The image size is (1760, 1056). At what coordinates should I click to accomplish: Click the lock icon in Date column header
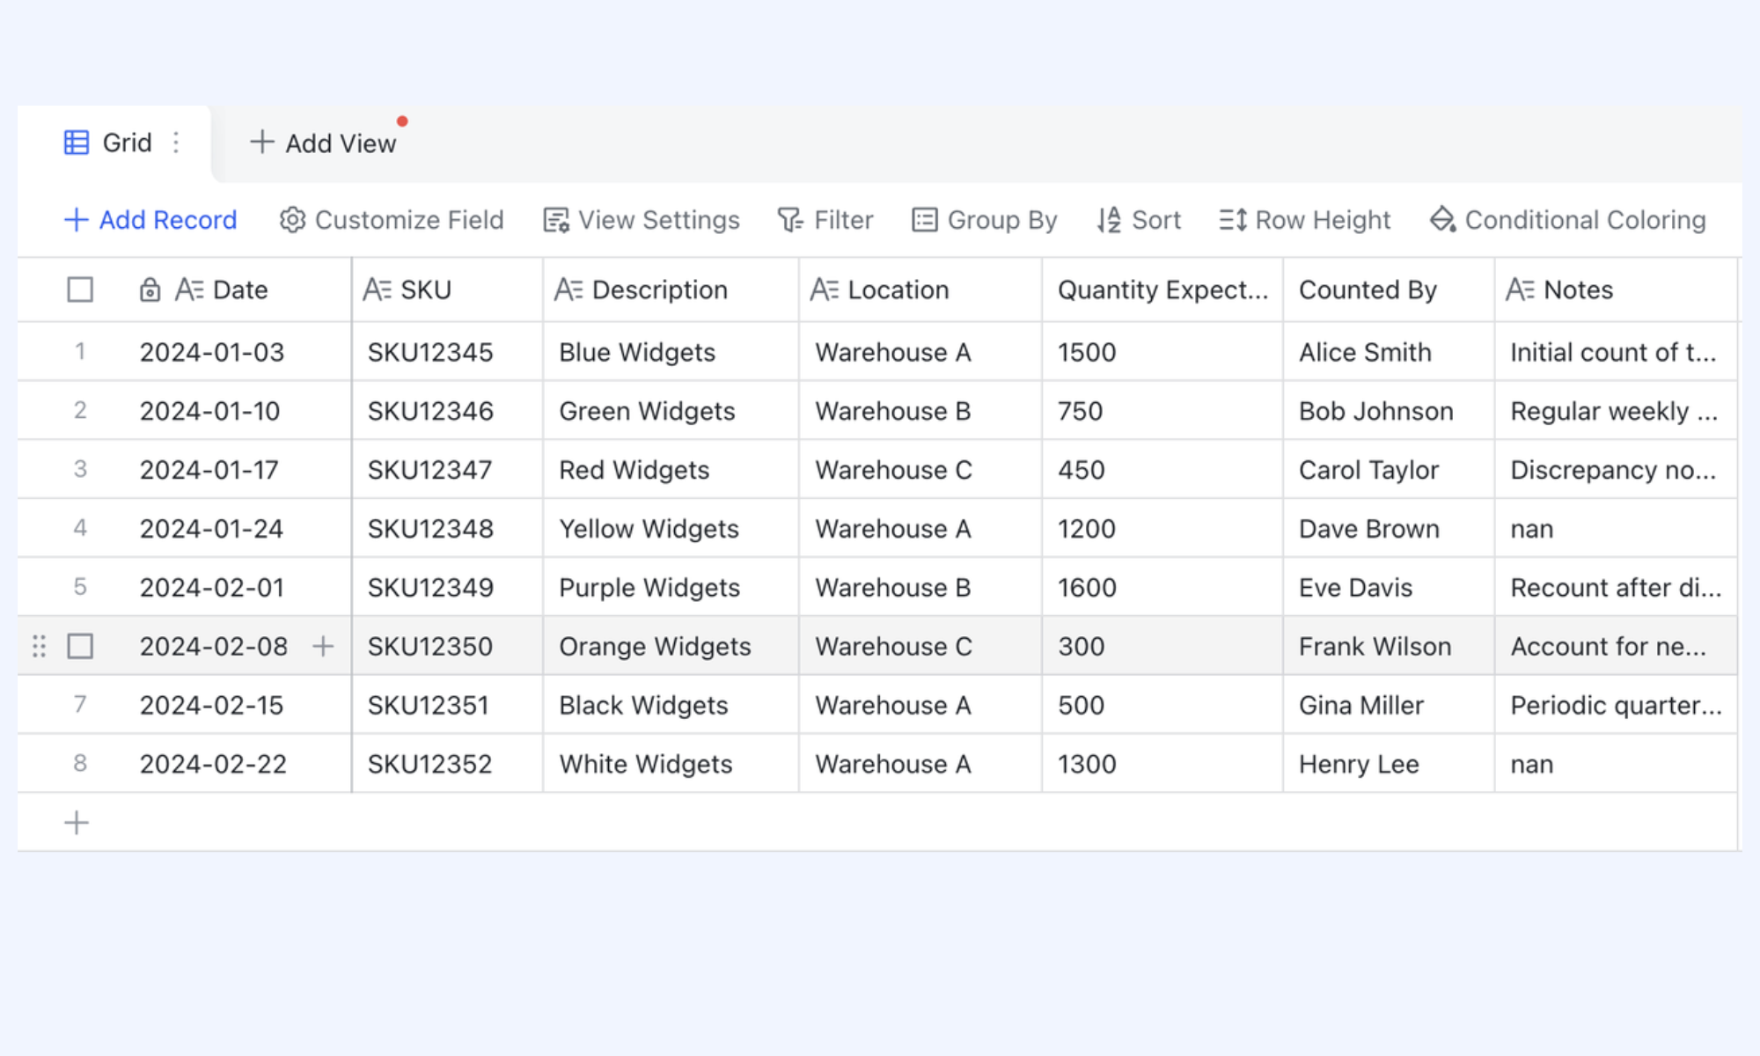(x=150, y=290)
